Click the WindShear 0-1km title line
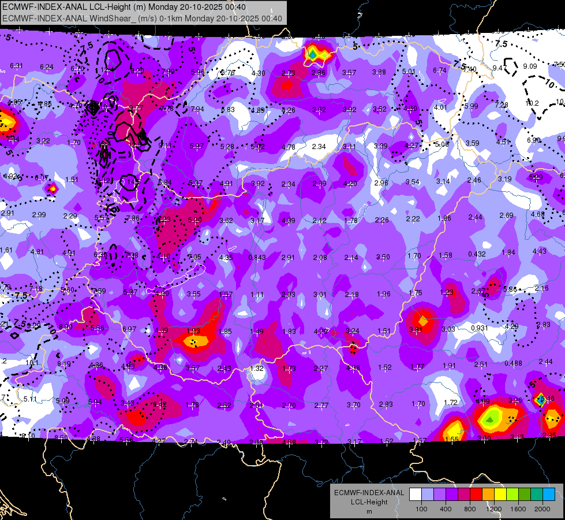 (x=142, y=18)
